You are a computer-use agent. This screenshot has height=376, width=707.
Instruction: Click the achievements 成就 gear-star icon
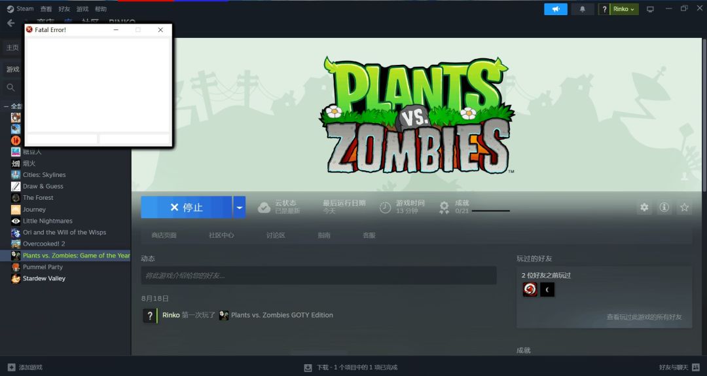coord(444,207)
